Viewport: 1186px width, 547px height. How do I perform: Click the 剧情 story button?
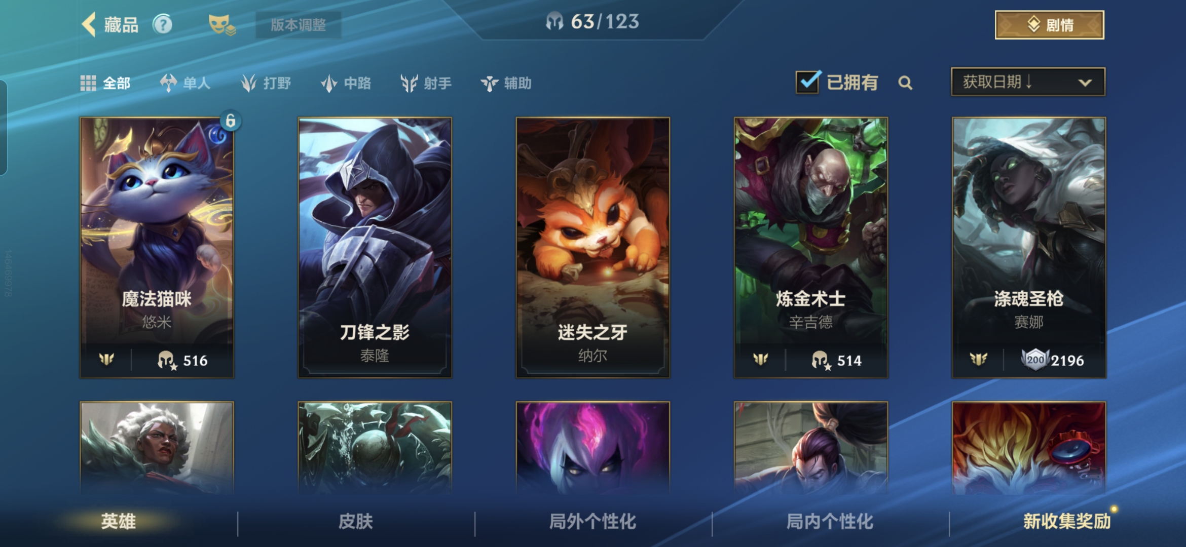point(1050,25)
